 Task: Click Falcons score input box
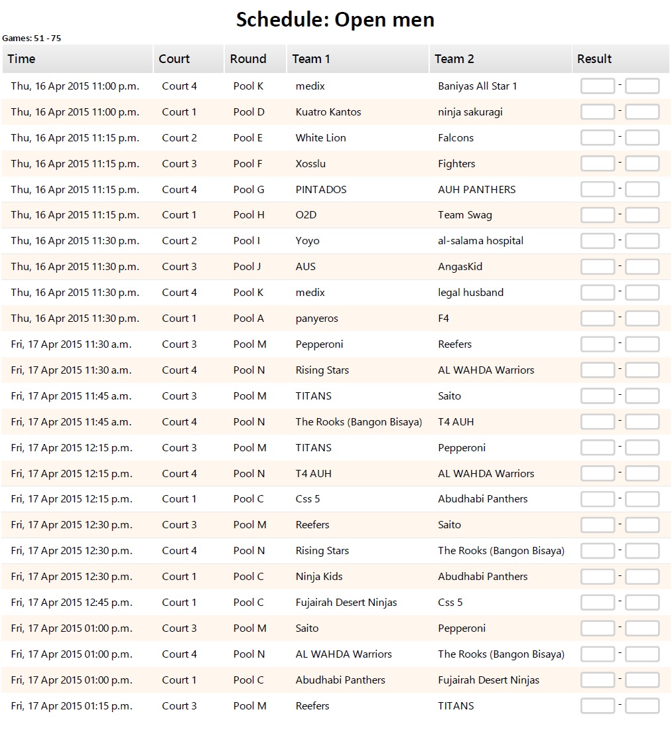[642, 138]
